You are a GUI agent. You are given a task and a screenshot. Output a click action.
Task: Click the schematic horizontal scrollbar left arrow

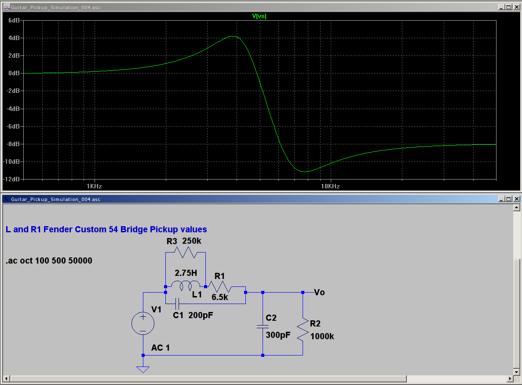pyautogui.click(x=6, y=379)
